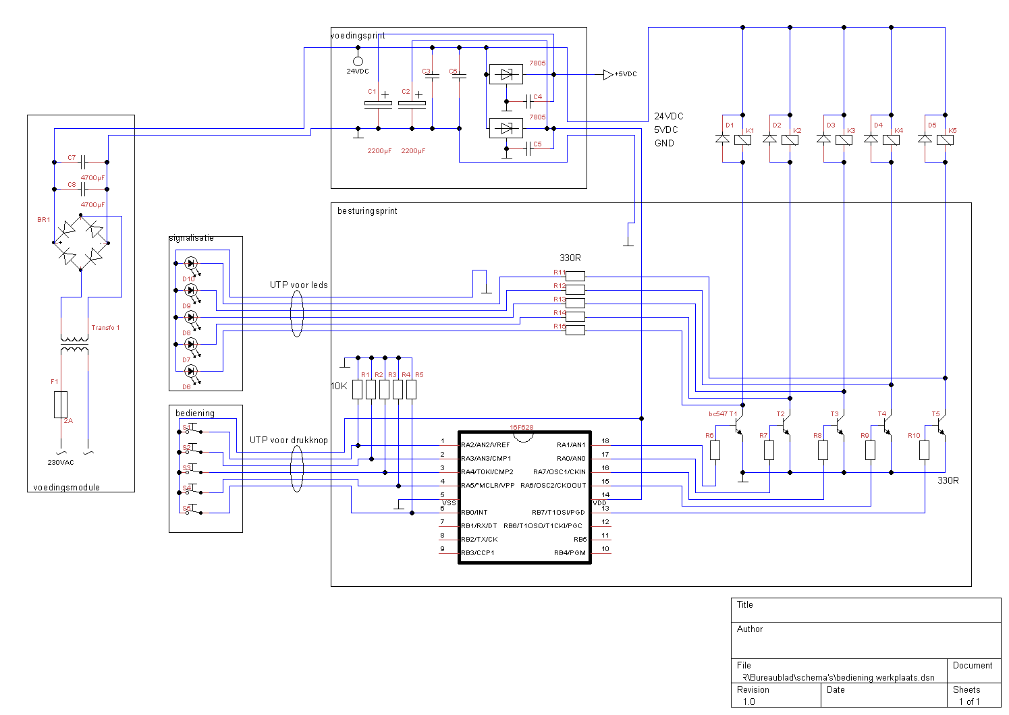Select flyback diode D1
This screenshot has width=1009, height=715.
pos(722,140)
